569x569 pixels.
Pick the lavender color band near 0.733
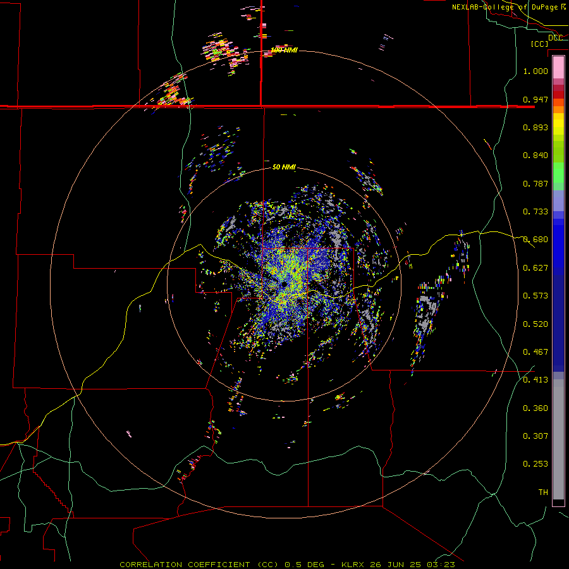(x=558, y=202)
